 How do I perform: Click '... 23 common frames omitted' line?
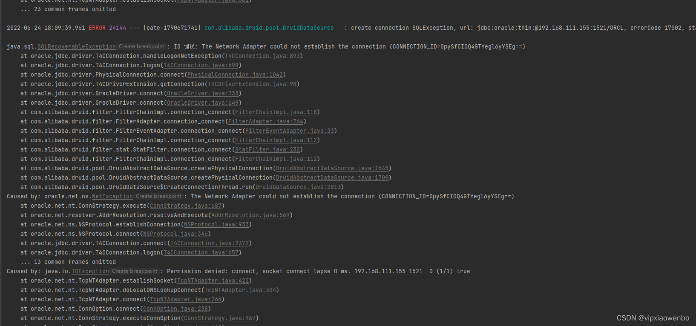pos(68,9)
